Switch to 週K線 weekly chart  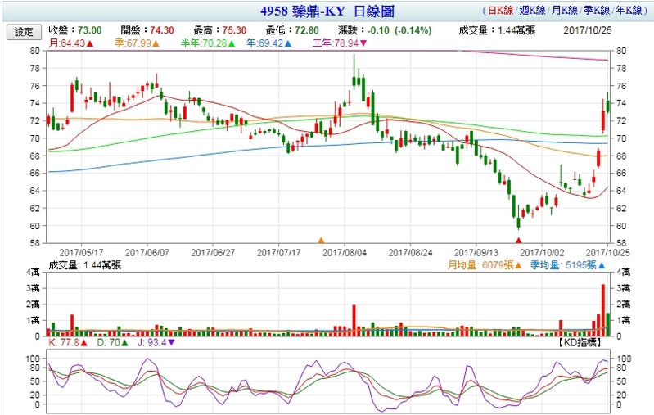531,11
